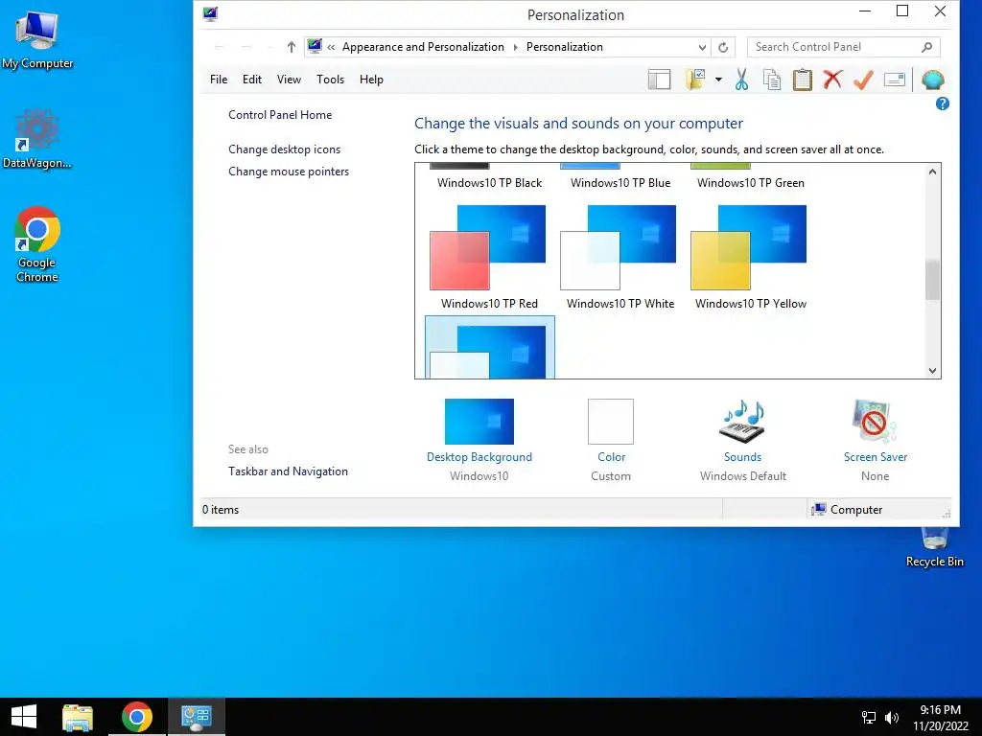Show hidden breadcrumb path double chevron

331,47
